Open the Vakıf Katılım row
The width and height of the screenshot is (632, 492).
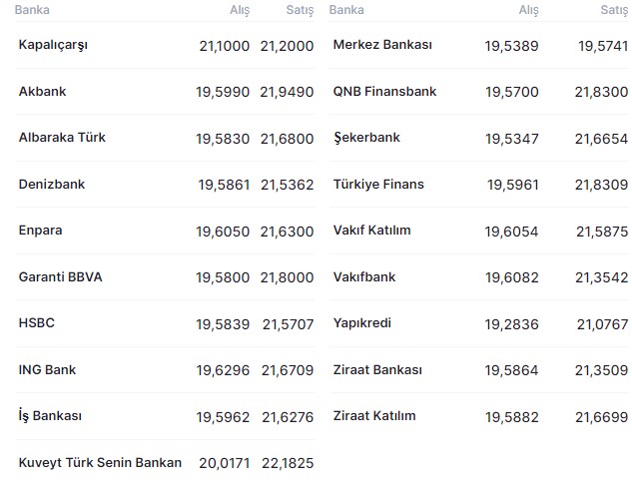(371, 231)
